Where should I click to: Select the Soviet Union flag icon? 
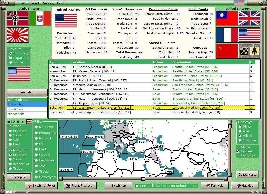(x=227, y=51)
